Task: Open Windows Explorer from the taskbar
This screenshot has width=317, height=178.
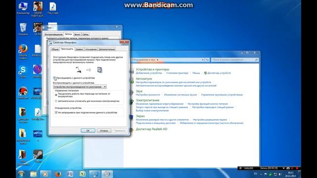Action: pos(33,174)
